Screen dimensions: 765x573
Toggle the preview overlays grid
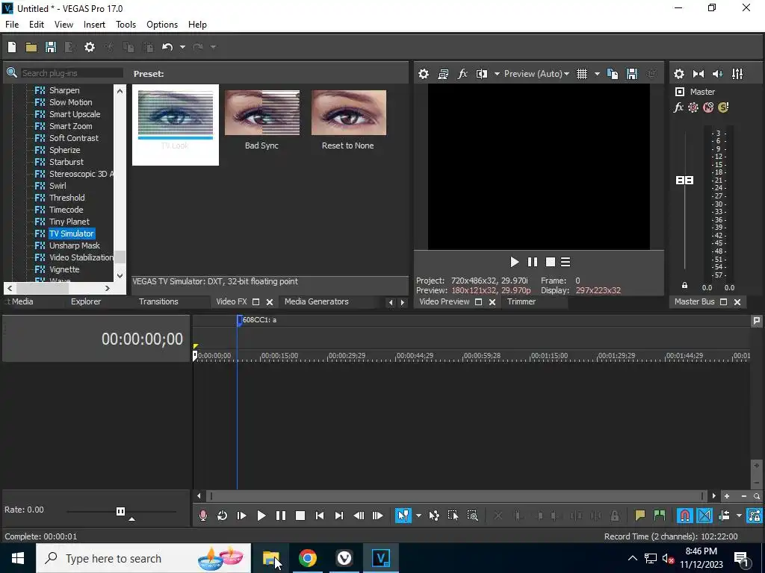(581, 74)
